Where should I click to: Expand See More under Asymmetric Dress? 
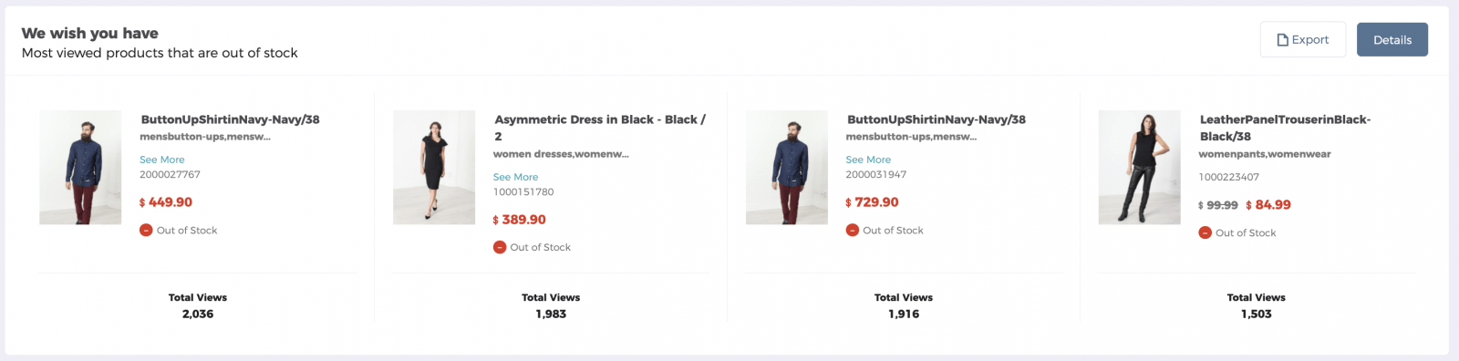[516, 177]
